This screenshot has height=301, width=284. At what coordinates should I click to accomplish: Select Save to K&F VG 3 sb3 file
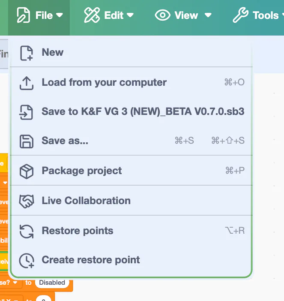143,112
